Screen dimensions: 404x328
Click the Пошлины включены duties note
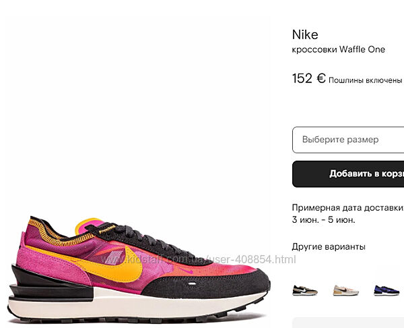(366, 80)
